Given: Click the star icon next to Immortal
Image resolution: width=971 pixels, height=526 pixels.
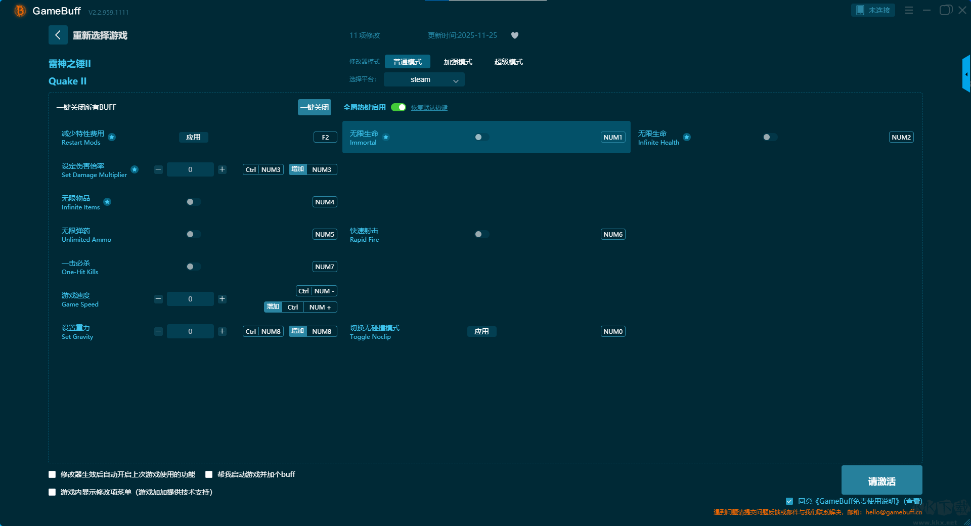Looking at the screenshot, I should 386,137.
